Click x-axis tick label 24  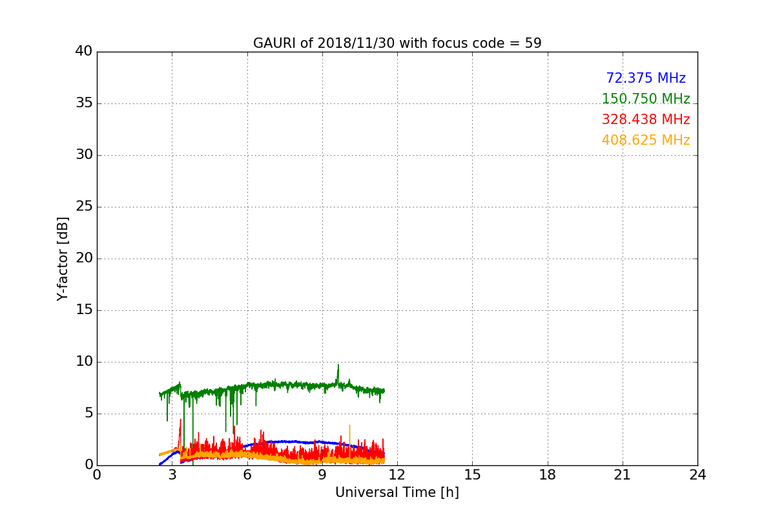click(697, 475)
